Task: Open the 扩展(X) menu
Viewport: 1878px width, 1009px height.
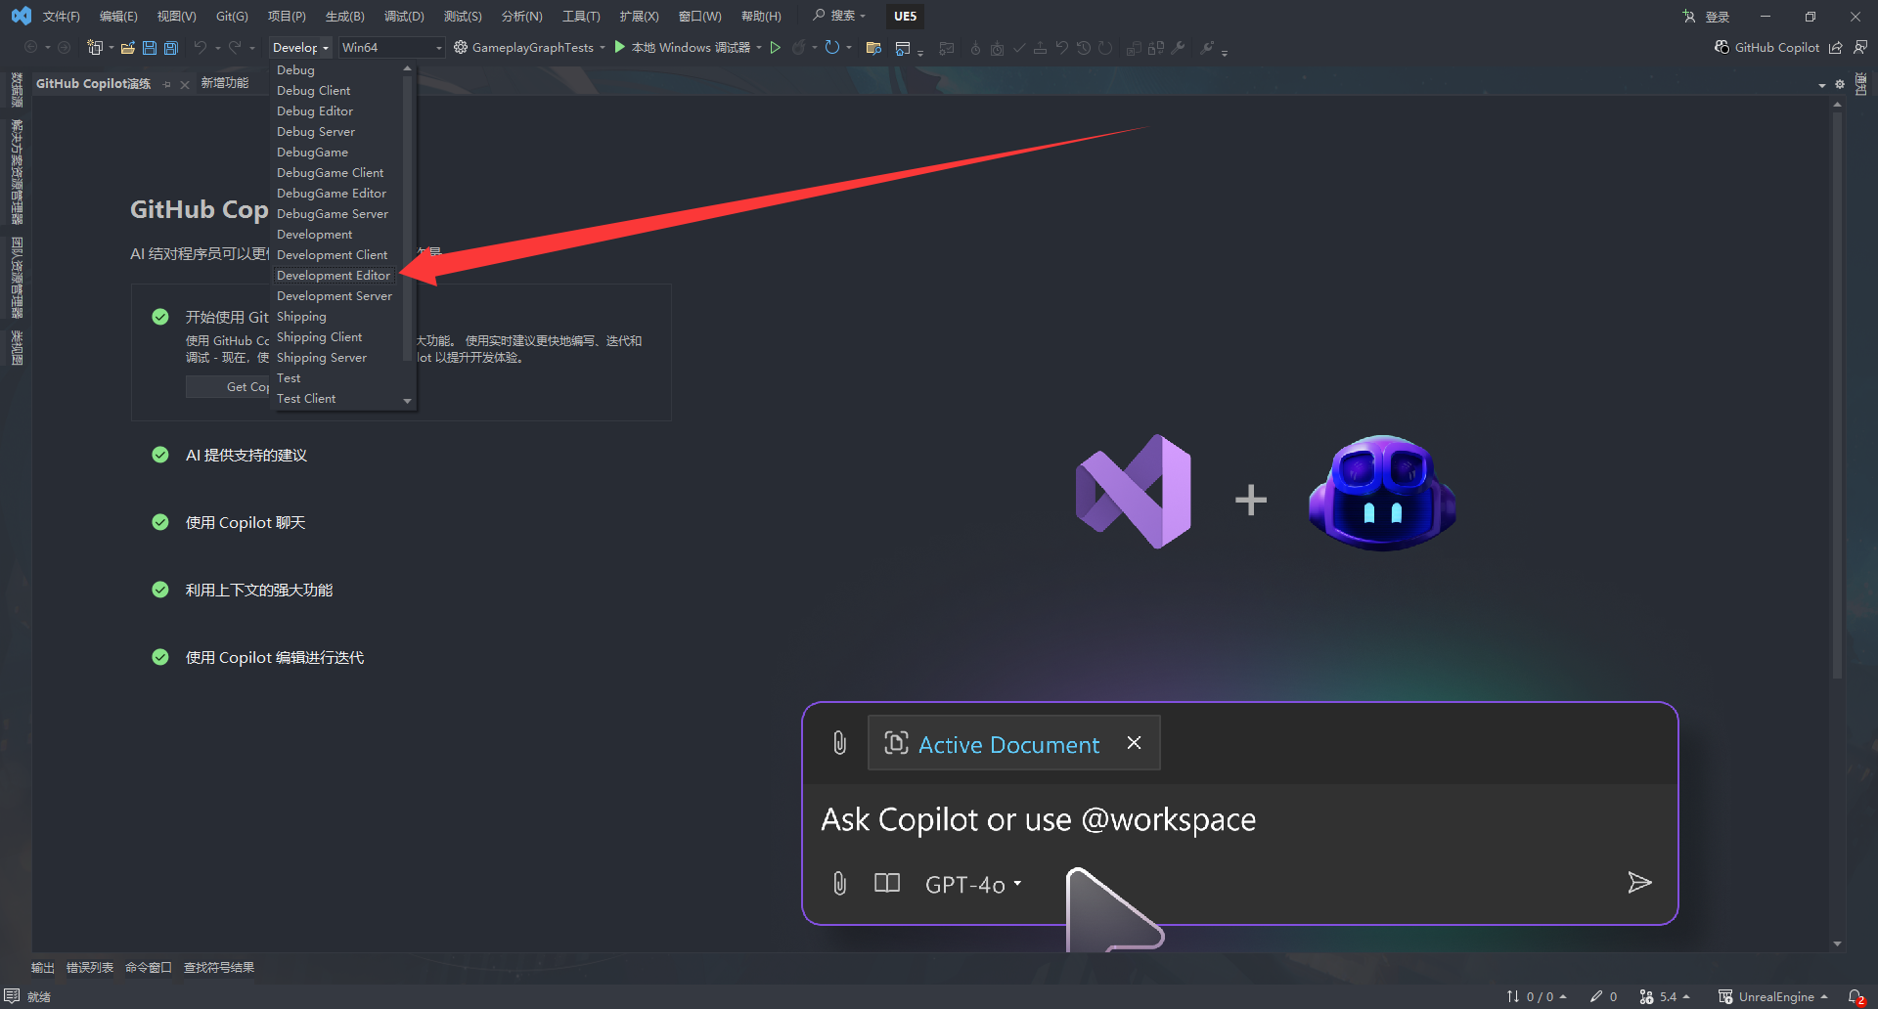Action: point(639,16)
